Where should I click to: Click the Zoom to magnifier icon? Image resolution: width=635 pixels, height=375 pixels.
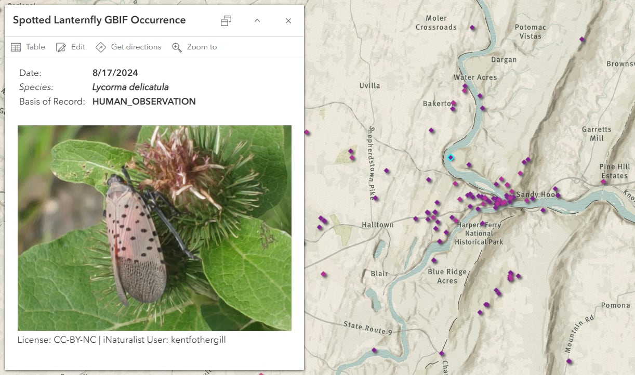pos(176,47)
